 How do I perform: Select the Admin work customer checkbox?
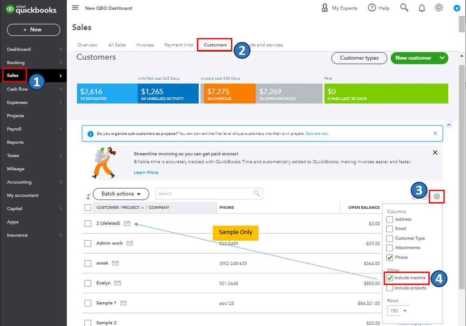click(x=88, y=243)
